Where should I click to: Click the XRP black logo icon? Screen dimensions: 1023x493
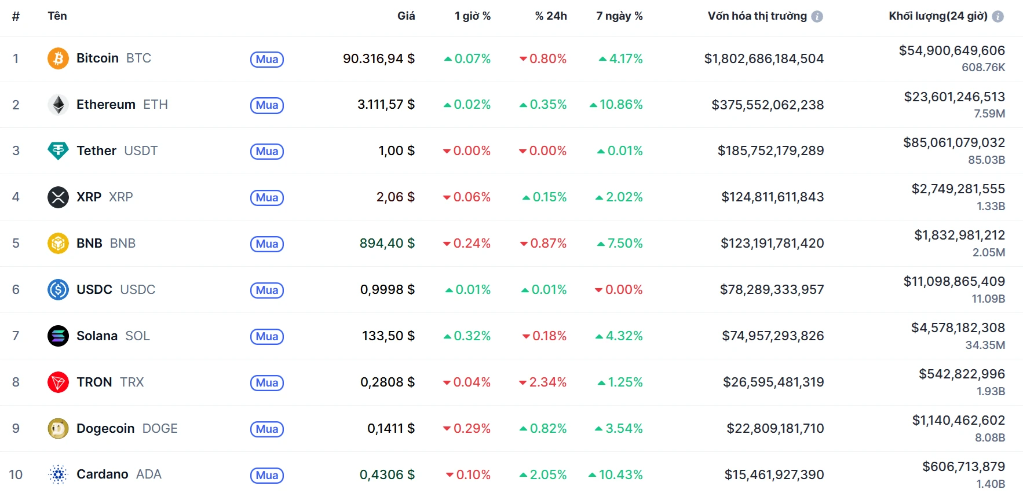pyautogui.click(x=58, y=197)
